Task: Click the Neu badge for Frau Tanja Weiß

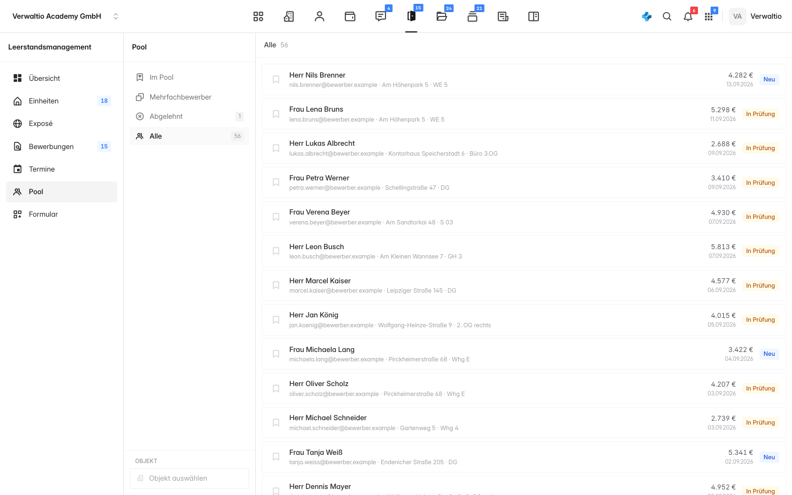Action: (x=769, y=457)
